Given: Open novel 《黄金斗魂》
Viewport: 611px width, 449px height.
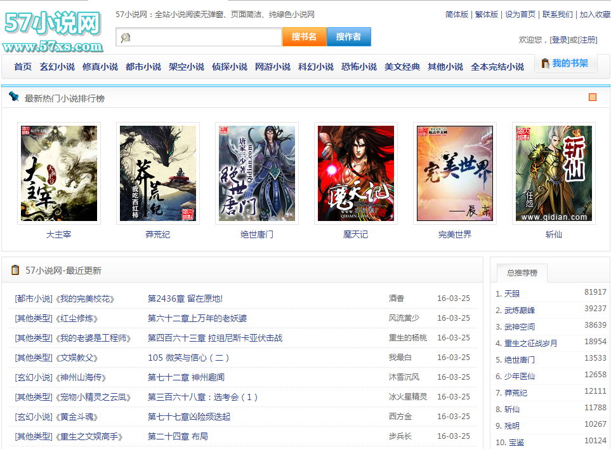Looking at the screenshot, I should coord(76,417).
